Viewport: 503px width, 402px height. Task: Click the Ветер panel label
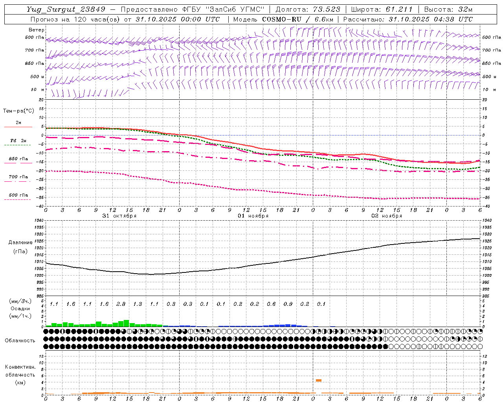point(37,30)
